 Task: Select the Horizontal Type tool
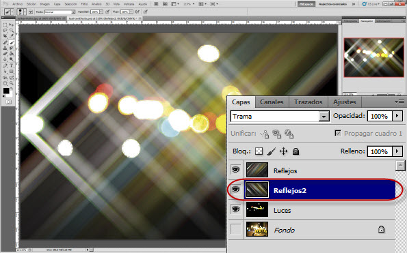coord(12,65)
